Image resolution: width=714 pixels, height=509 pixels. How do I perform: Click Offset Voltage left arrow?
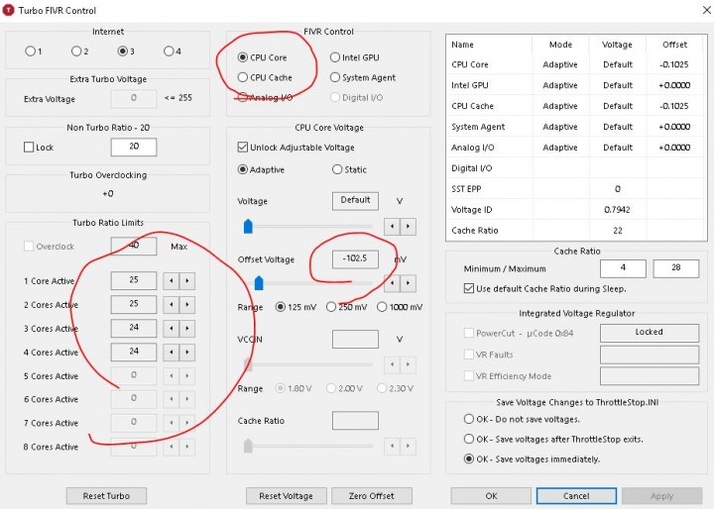(392, 283)
